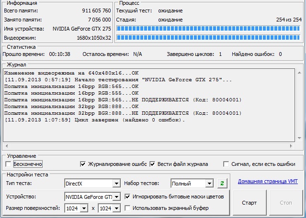The height and width of the screenshot is (218, 306).
Task: Select log line 'Цикл завершен (найдено 0 ошибок)'
Action: (x=95, y=120)
